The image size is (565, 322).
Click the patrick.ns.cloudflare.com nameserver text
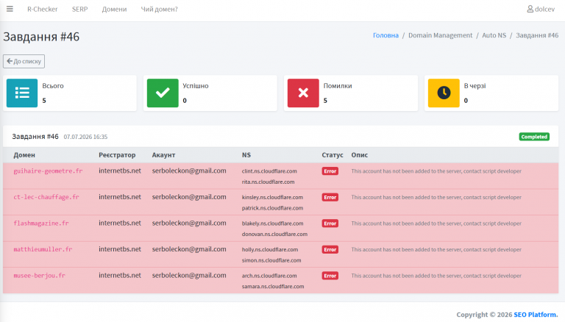[272, 208]
